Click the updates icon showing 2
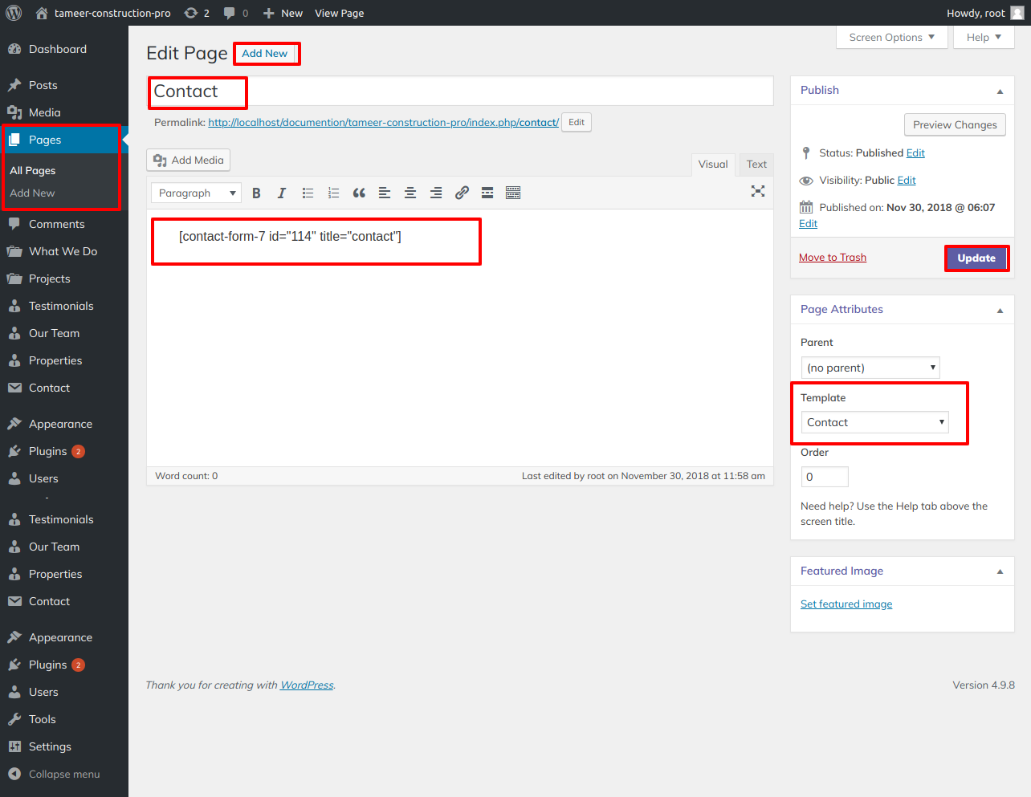1031x797 pixels. tap(197, 13)
